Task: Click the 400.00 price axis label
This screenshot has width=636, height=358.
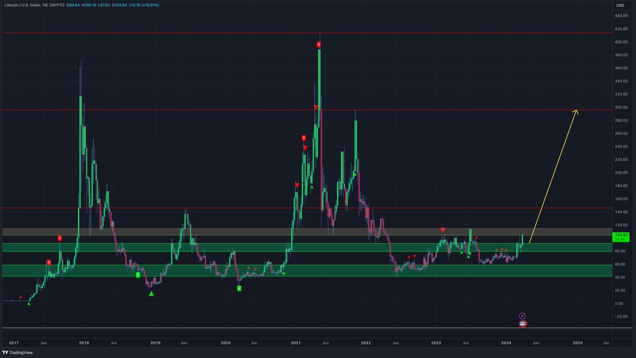Action: click(x=621, y=42)
